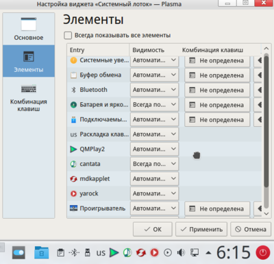Open visibility dropdown for cantata
This screenshot has width=274, height=264.
coord(154,164)
